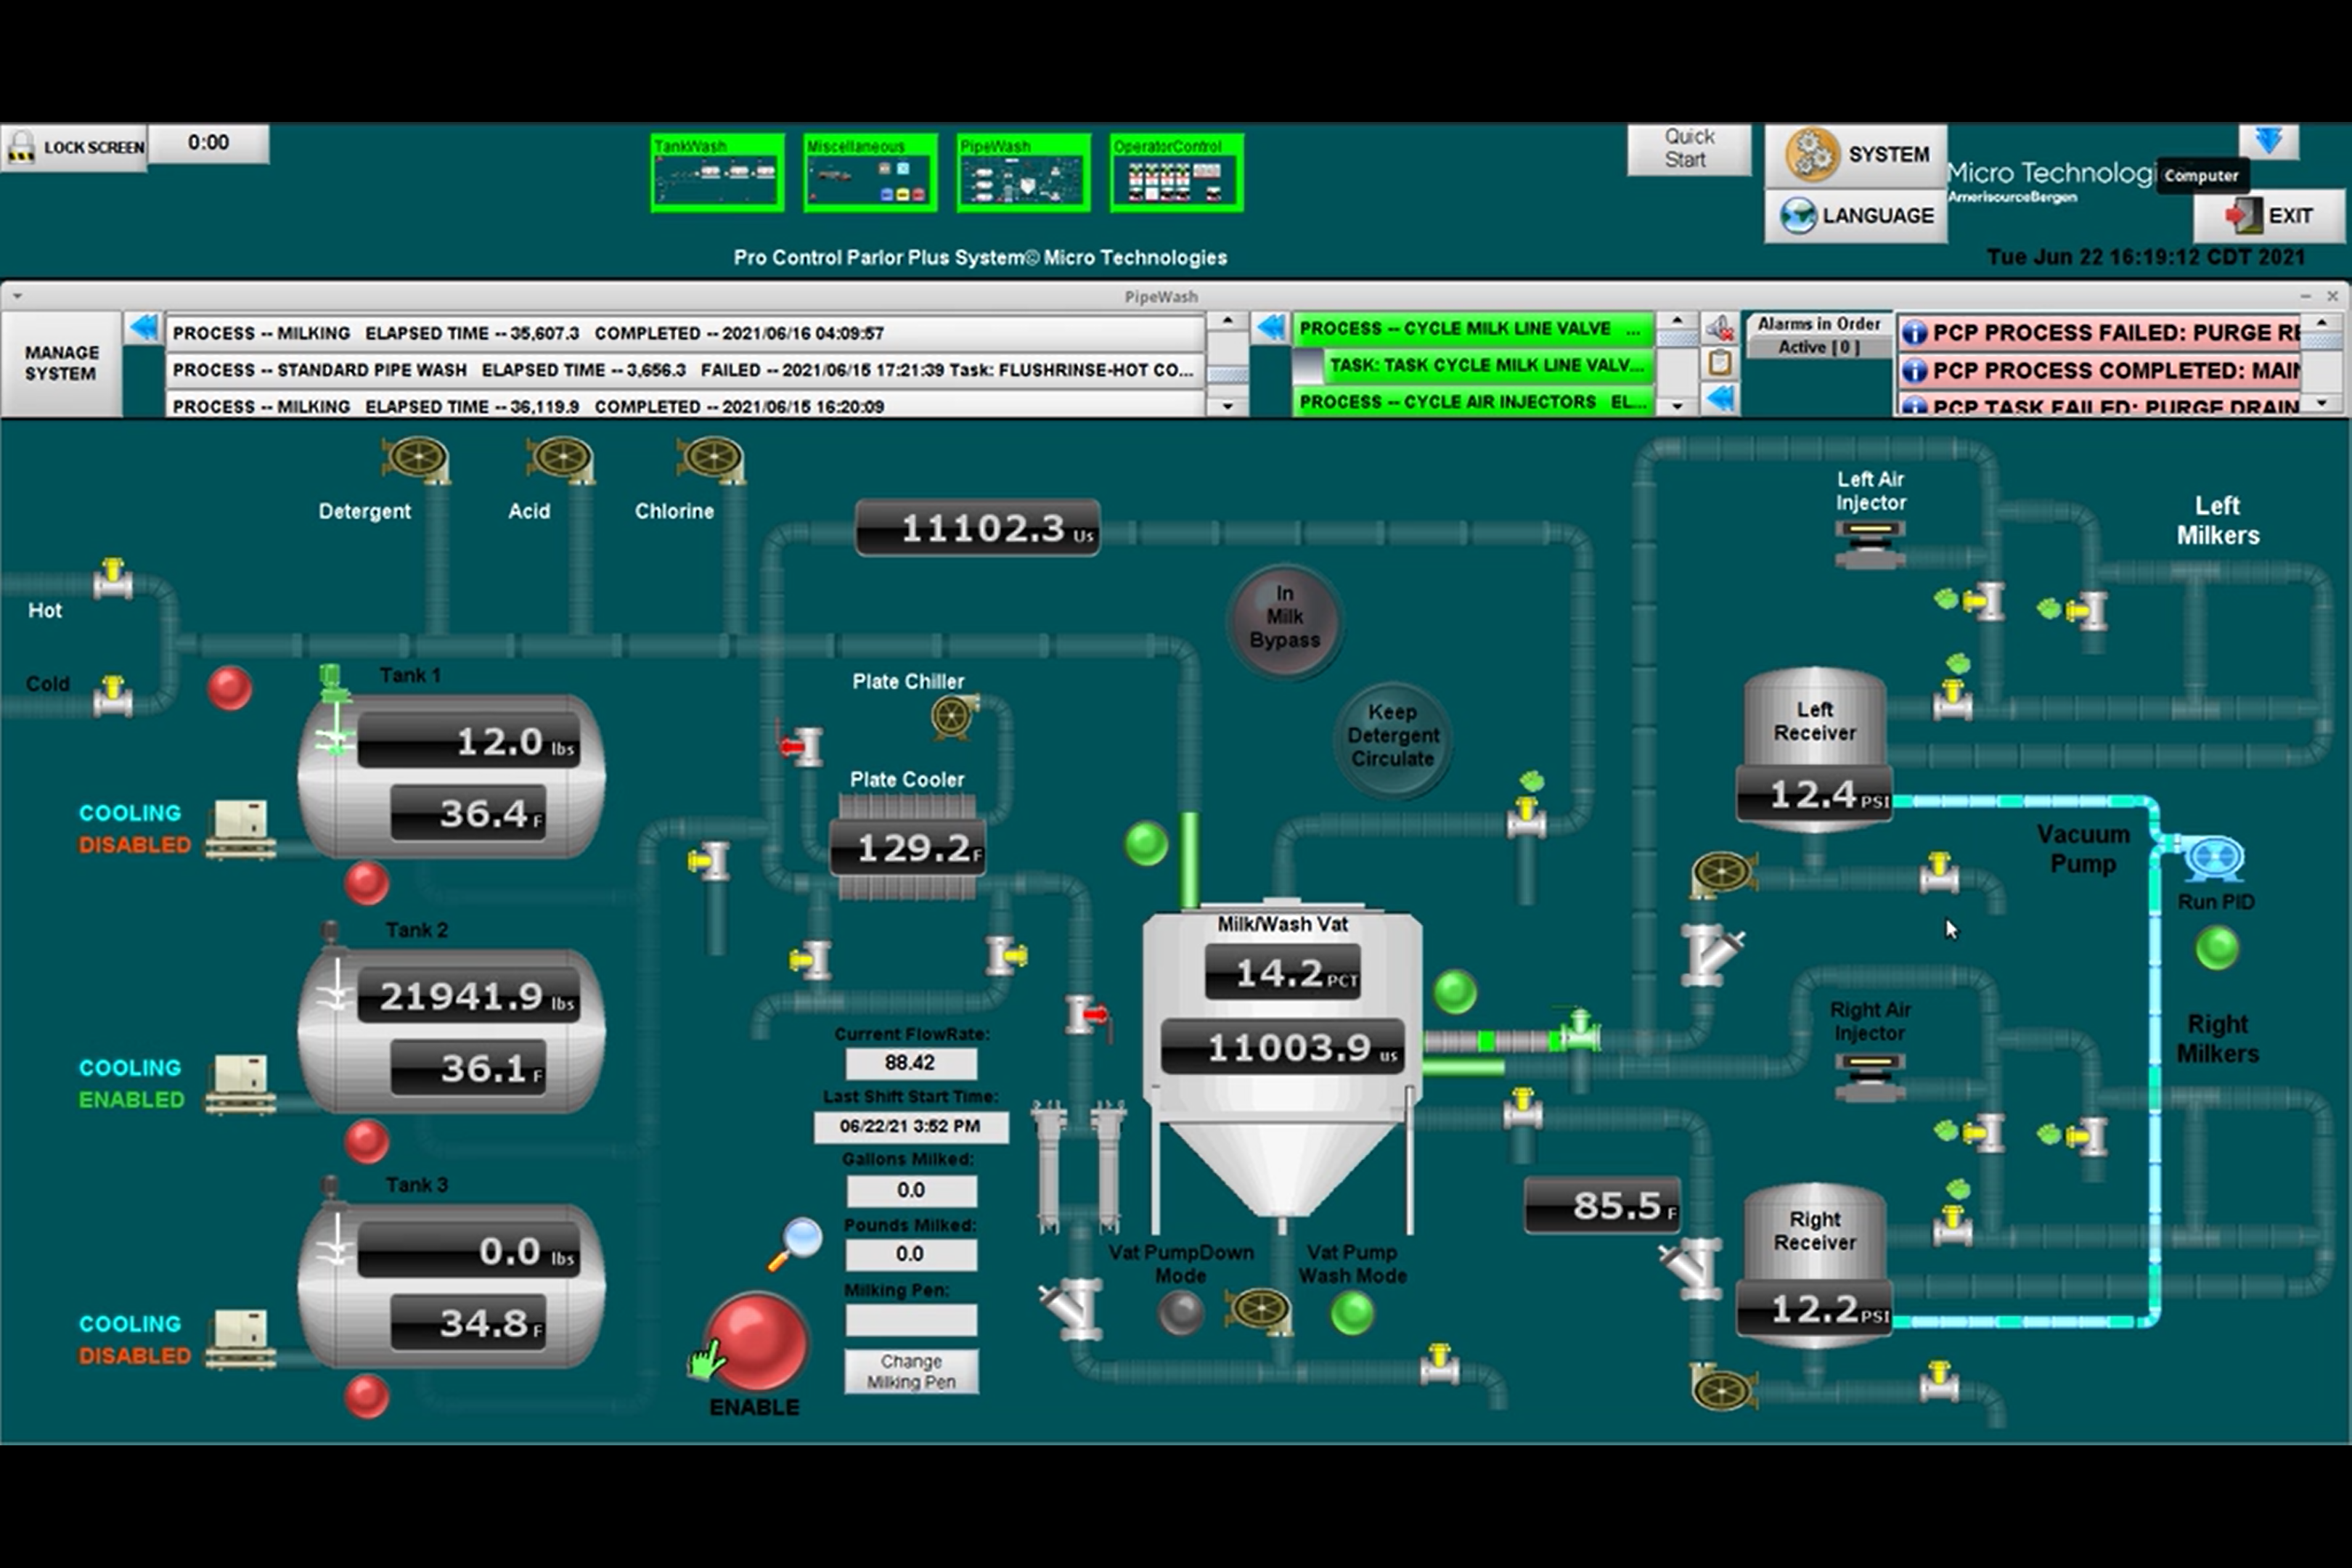Toggle the In Milk Bypass button
This screenshot has width=2352, height=1568.
(1285, 618)
